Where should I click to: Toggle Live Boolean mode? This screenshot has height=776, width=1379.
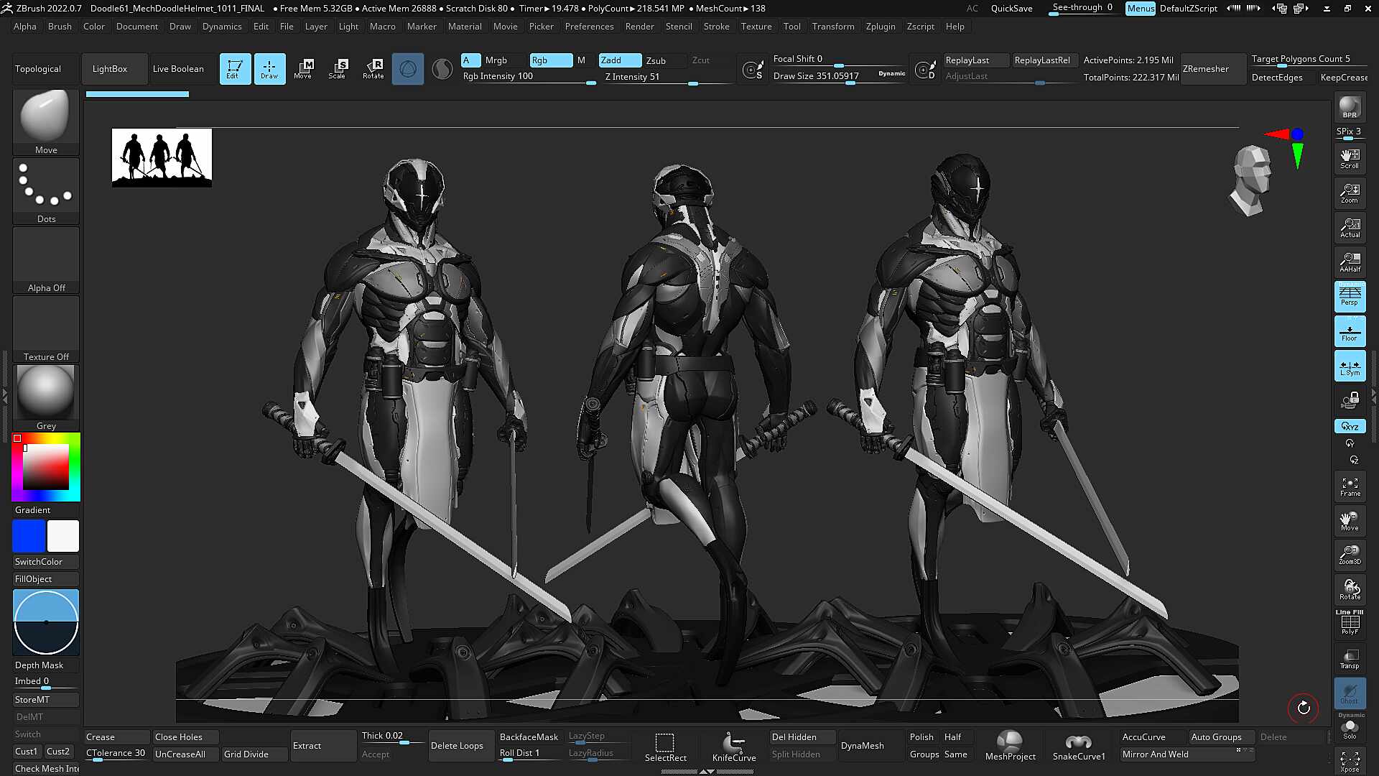tap(178, 69)
